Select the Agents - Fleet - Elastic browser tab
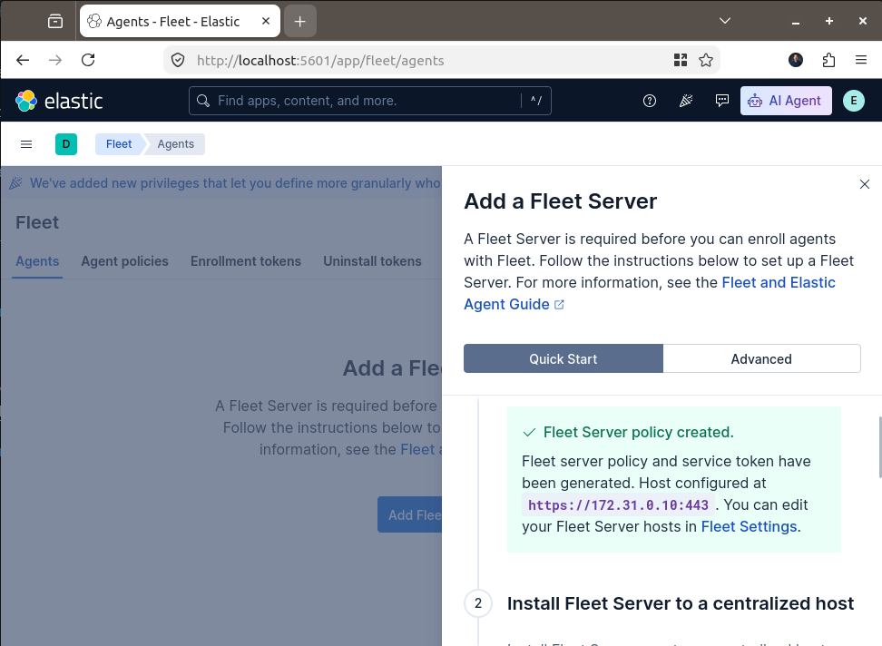The width and height of the screenshot is (882, 646). [180, 22]
